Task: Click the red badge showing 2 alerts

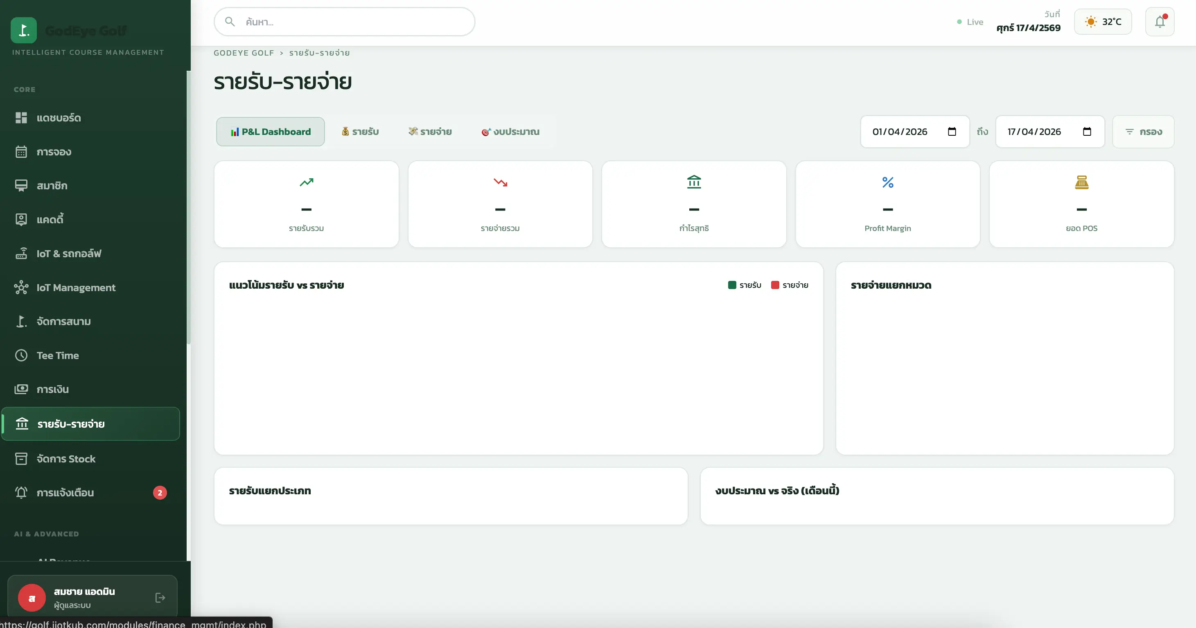Action: coord(160,493)
